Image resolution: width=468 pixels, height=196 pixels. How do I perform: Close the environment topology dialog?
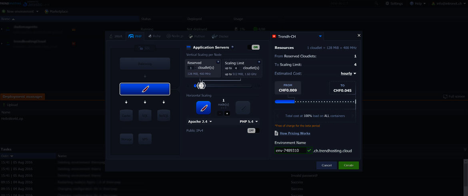click(359, 36)
